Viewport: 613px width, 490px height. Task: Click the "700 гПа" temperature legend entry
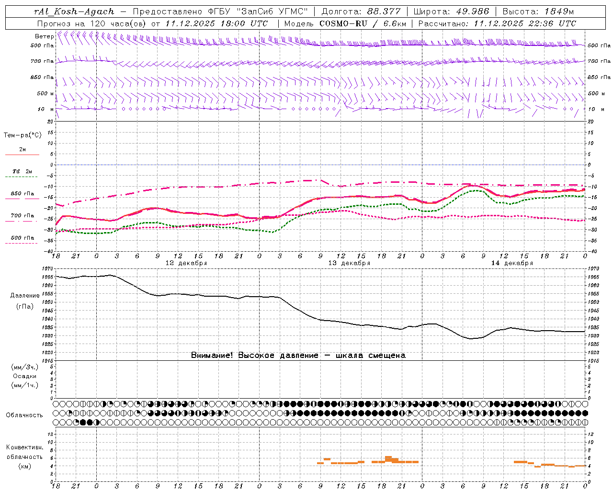(x=23, y=216)
